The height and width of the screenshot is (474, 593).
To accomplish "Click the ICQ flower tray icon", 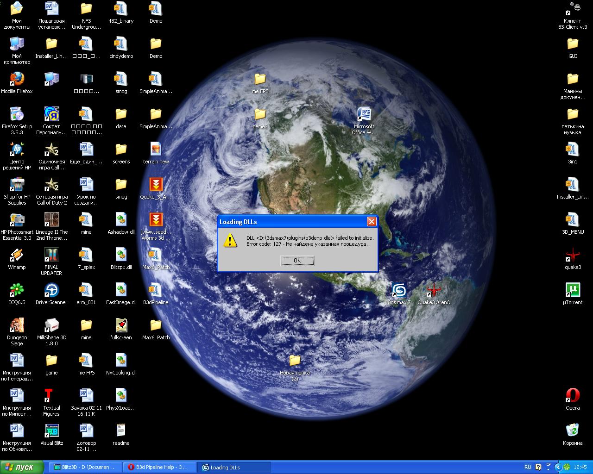I will point(567,467).
